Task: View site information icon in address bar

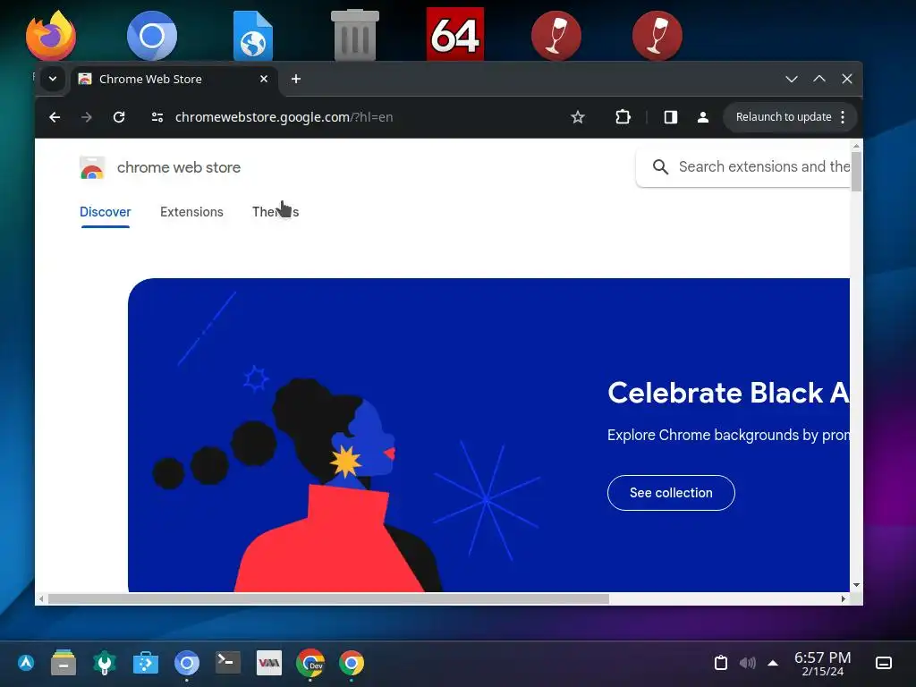Action: pos(157,117)
